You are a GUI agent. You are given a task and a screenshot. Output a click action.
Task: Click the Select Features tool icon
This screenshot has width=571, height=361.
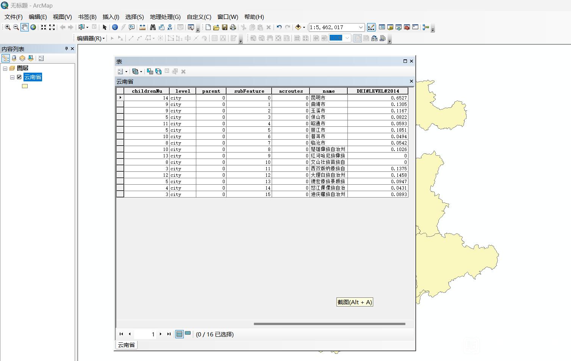coord(81,27)
